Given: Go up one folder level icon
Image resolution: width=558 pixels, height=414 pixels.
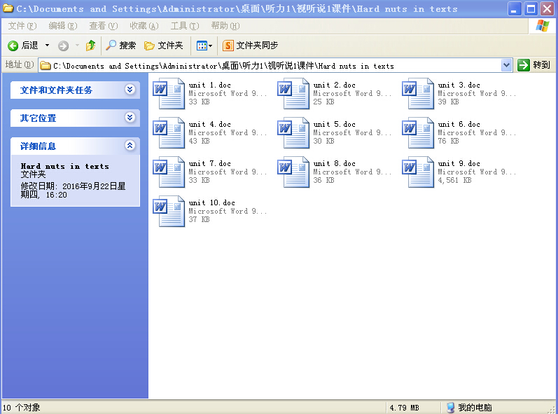Looking at the screenshot, I should pos(90,46).
